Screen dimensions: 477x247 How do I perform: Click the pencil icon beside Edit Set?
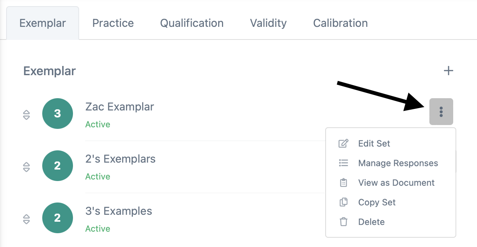(x=343, y=143)
